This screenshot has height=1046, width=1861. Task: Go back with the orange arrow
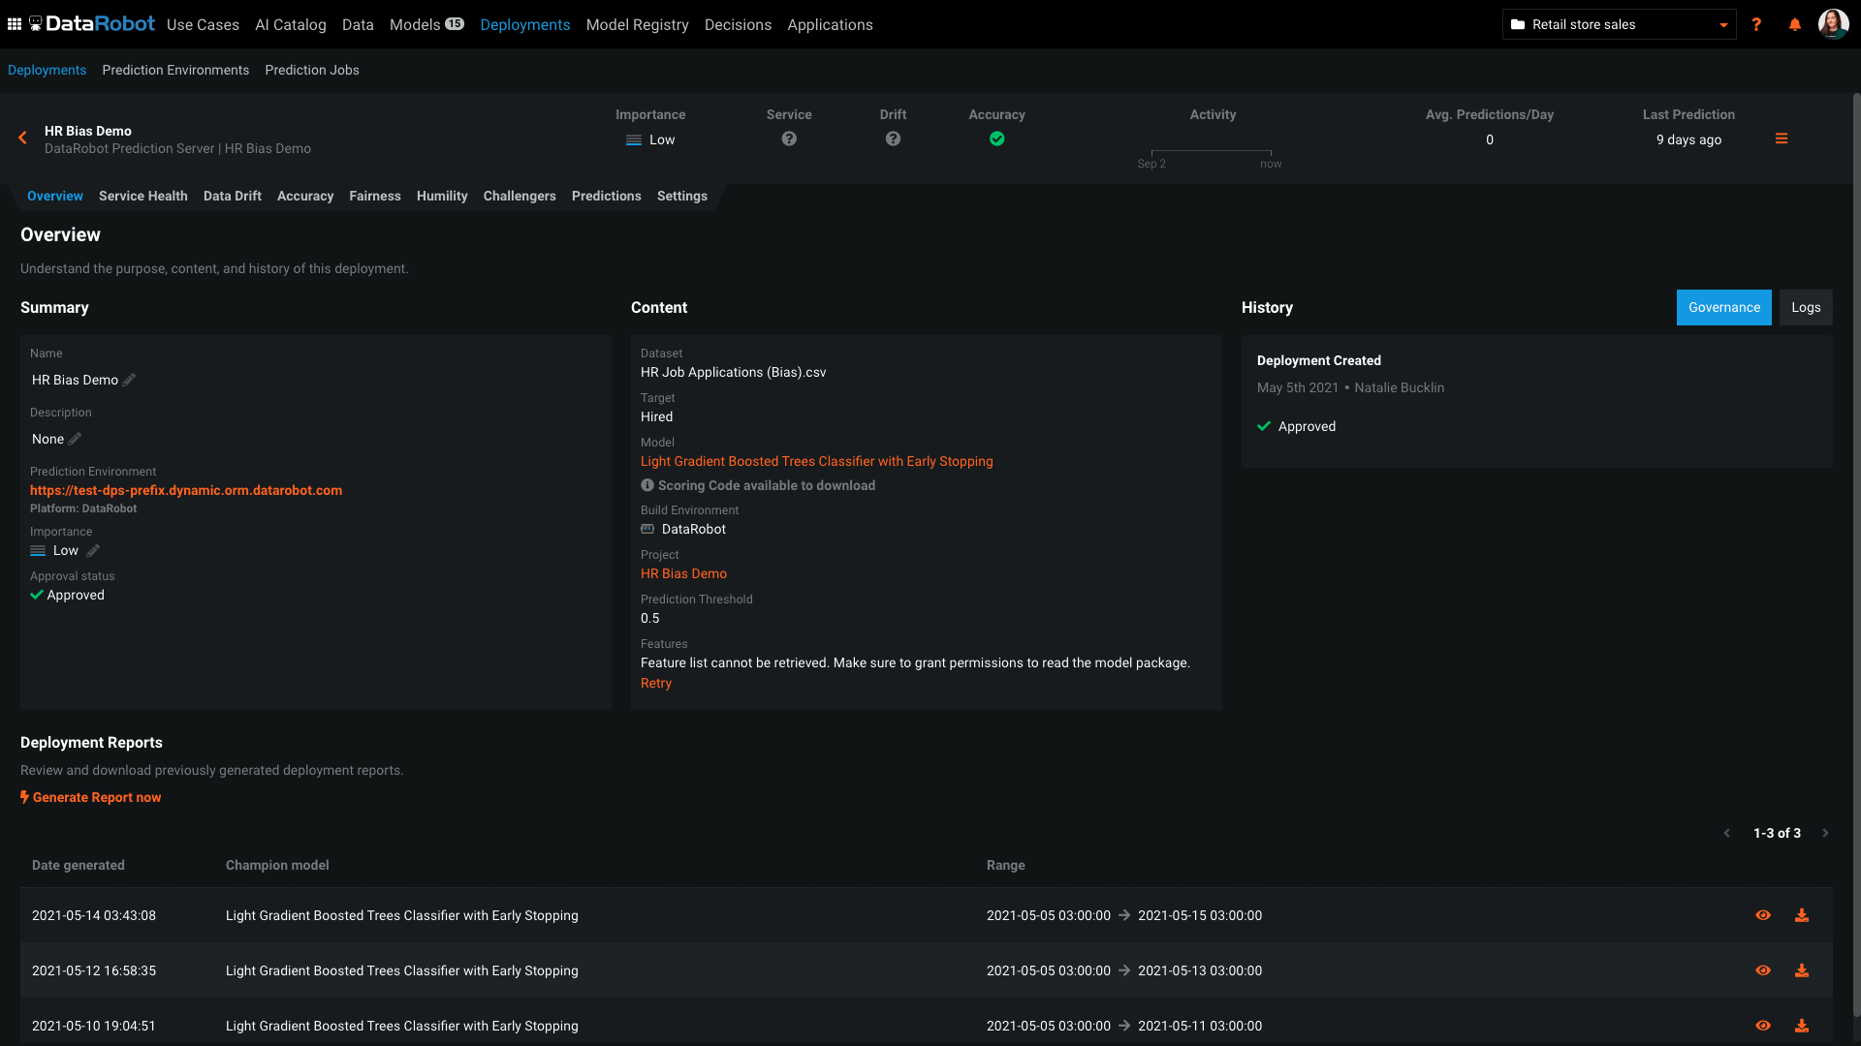point(22,138)
